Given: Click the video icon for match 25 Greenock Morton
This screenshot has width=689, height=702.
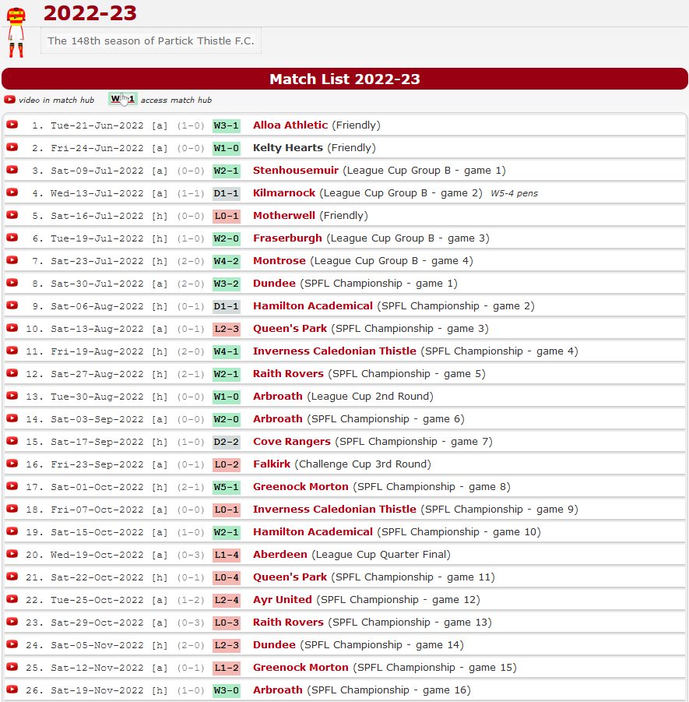Looking at the screenshot, I should (x=12, y=667).
